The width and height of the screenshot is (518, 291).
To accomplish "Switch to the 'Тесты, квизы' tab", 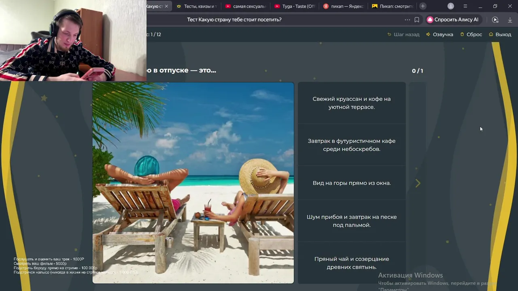I will (x=197, y=6).
